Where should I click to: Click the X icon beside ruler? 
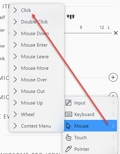(x=116, y=33)
